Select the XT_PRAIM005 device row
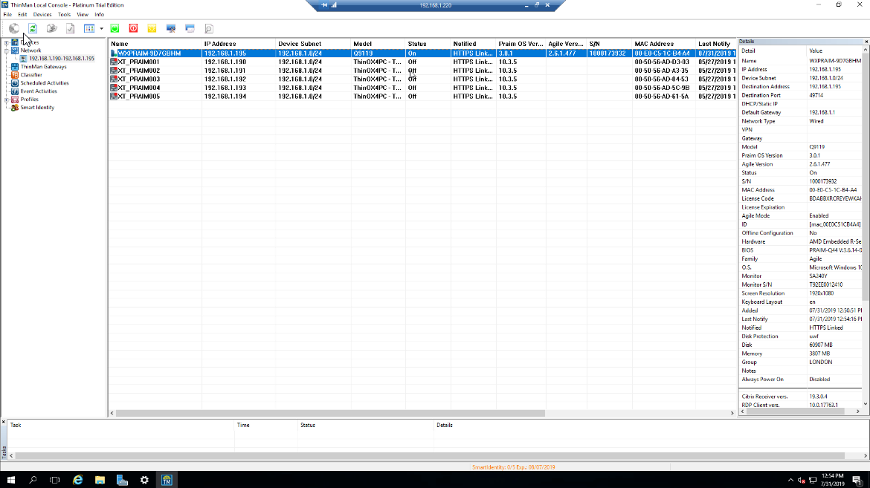The width and height of the screenshot is (870, 488). coord(422,97)
